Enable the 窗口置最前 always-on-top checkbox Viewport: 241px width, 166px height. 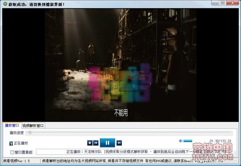12,152
